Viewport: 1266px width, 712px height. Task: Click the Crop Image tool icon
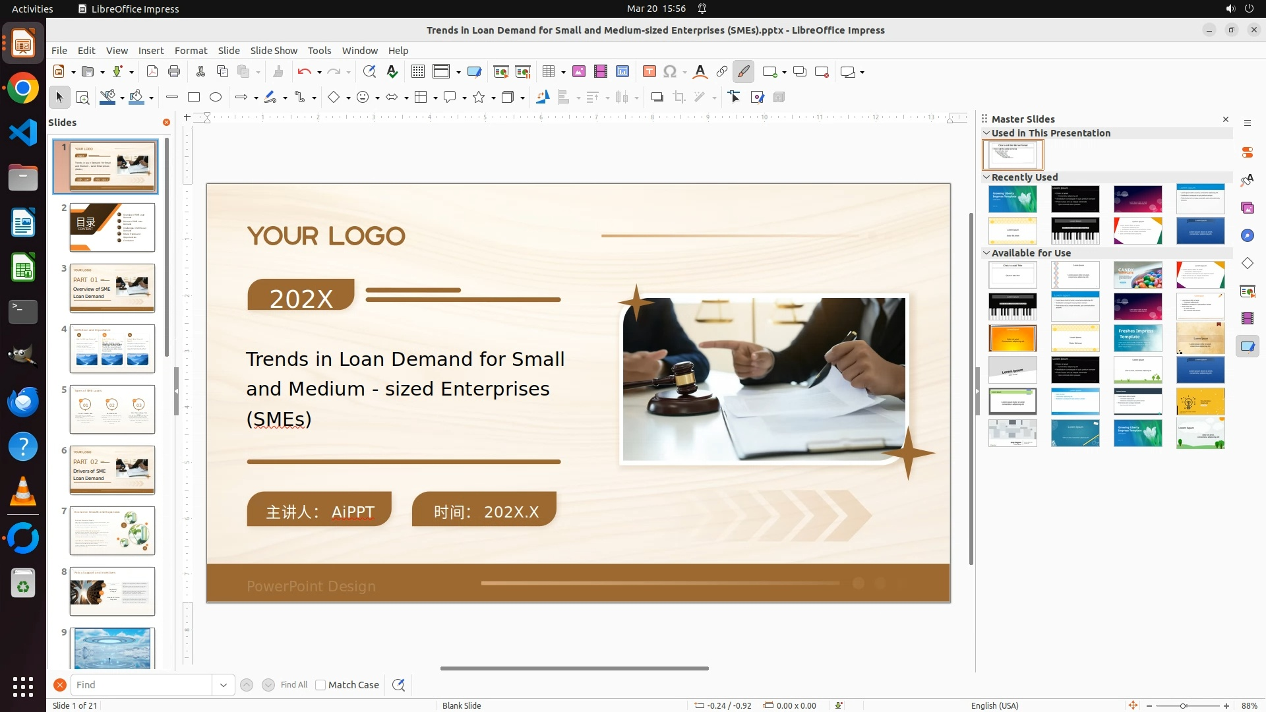click(x=679, y=98)
